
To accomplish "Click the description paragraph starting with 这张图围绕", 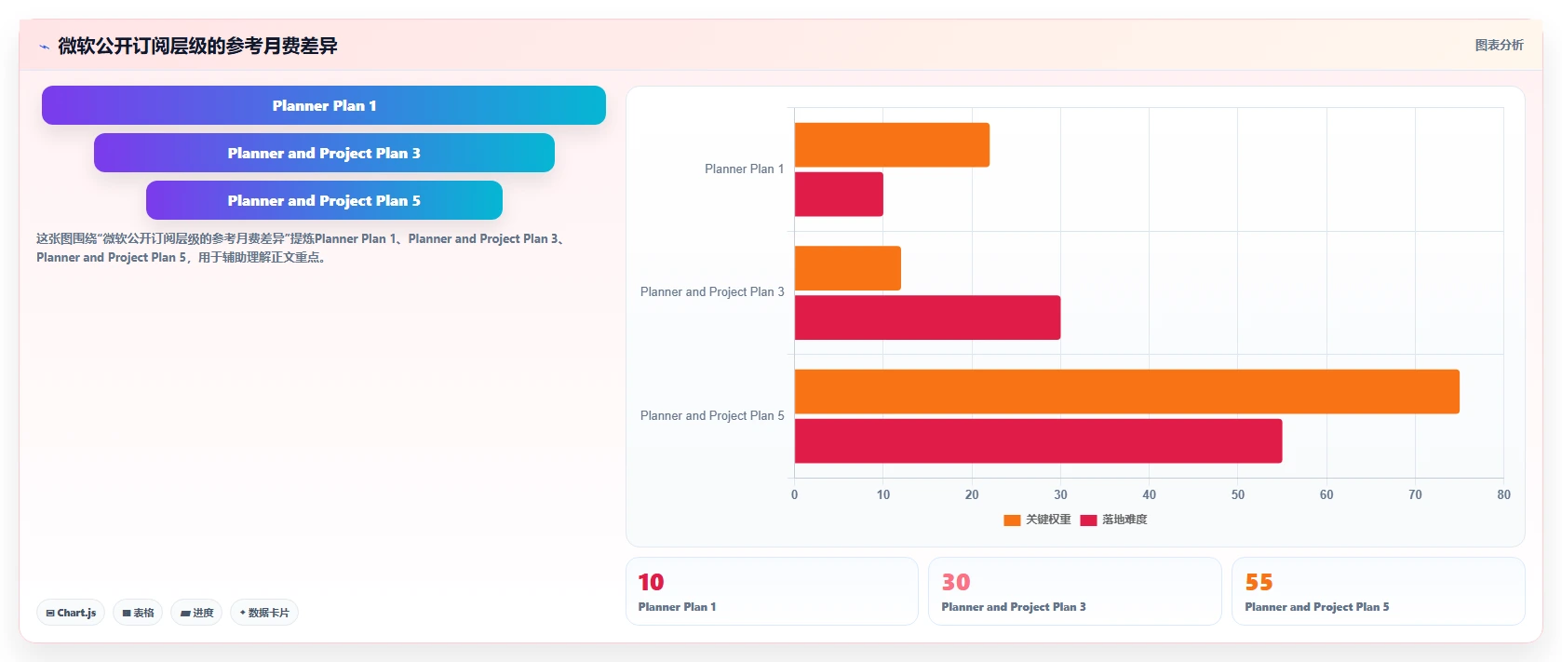I will tap(303, 248).
